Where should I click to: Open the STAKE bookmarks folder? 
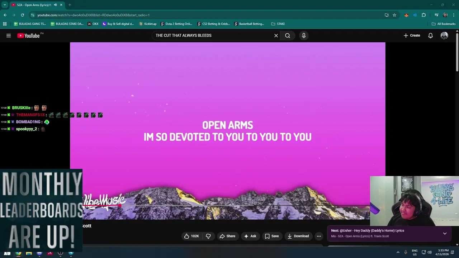tap(278, 24)
